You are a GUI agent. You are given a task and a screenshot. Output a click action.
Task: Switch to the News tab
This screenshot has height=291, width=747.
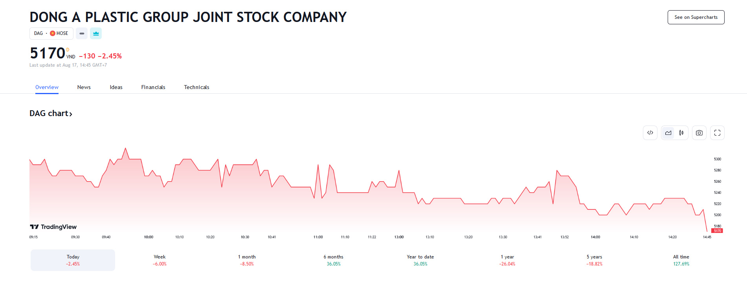pos(84,87)
